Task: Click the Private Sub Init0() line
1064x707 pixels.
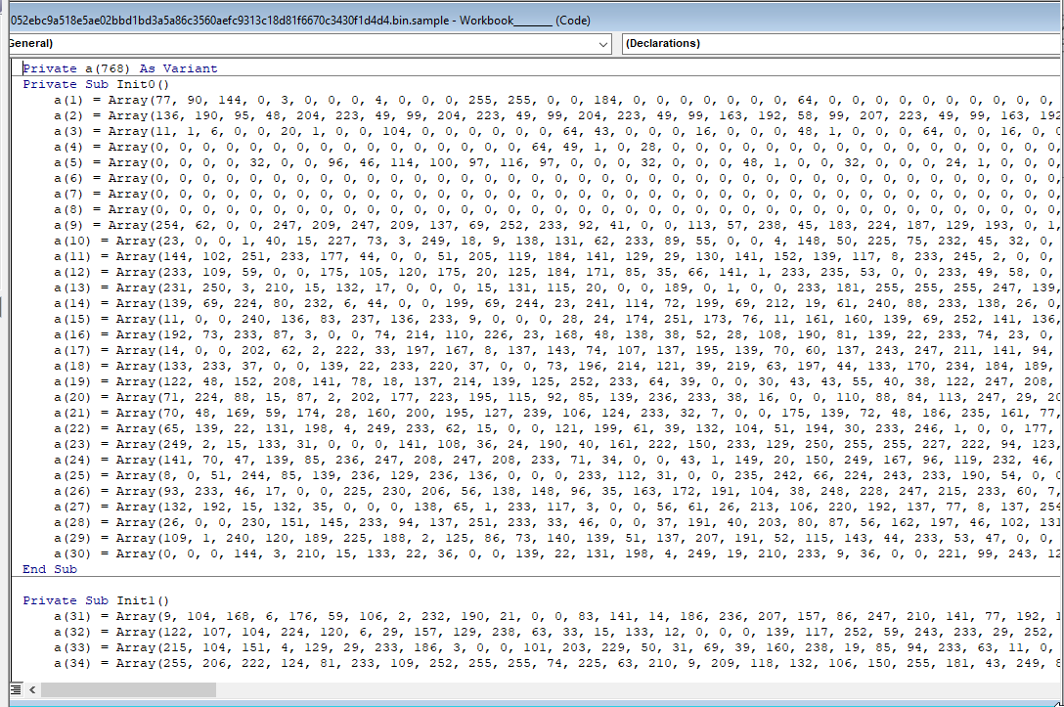Action: point(96,84)
